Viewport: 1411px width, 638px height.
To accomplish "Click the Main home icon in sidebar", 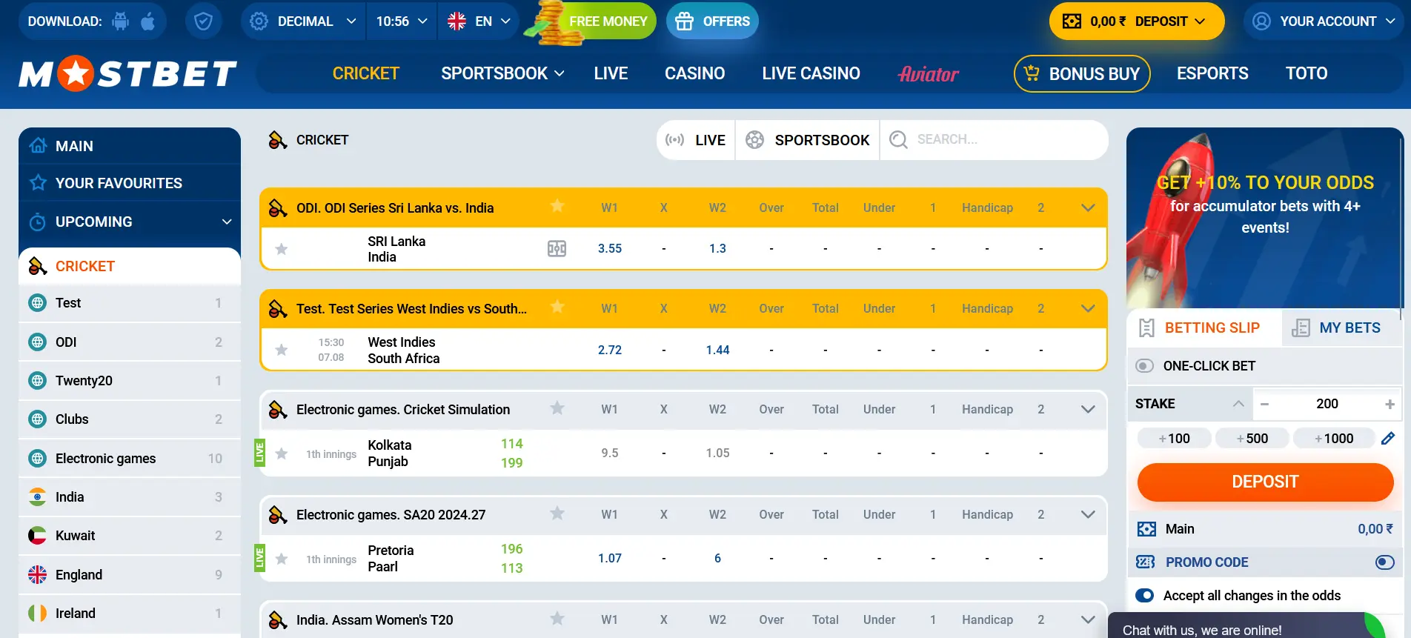I will [38, 146].
